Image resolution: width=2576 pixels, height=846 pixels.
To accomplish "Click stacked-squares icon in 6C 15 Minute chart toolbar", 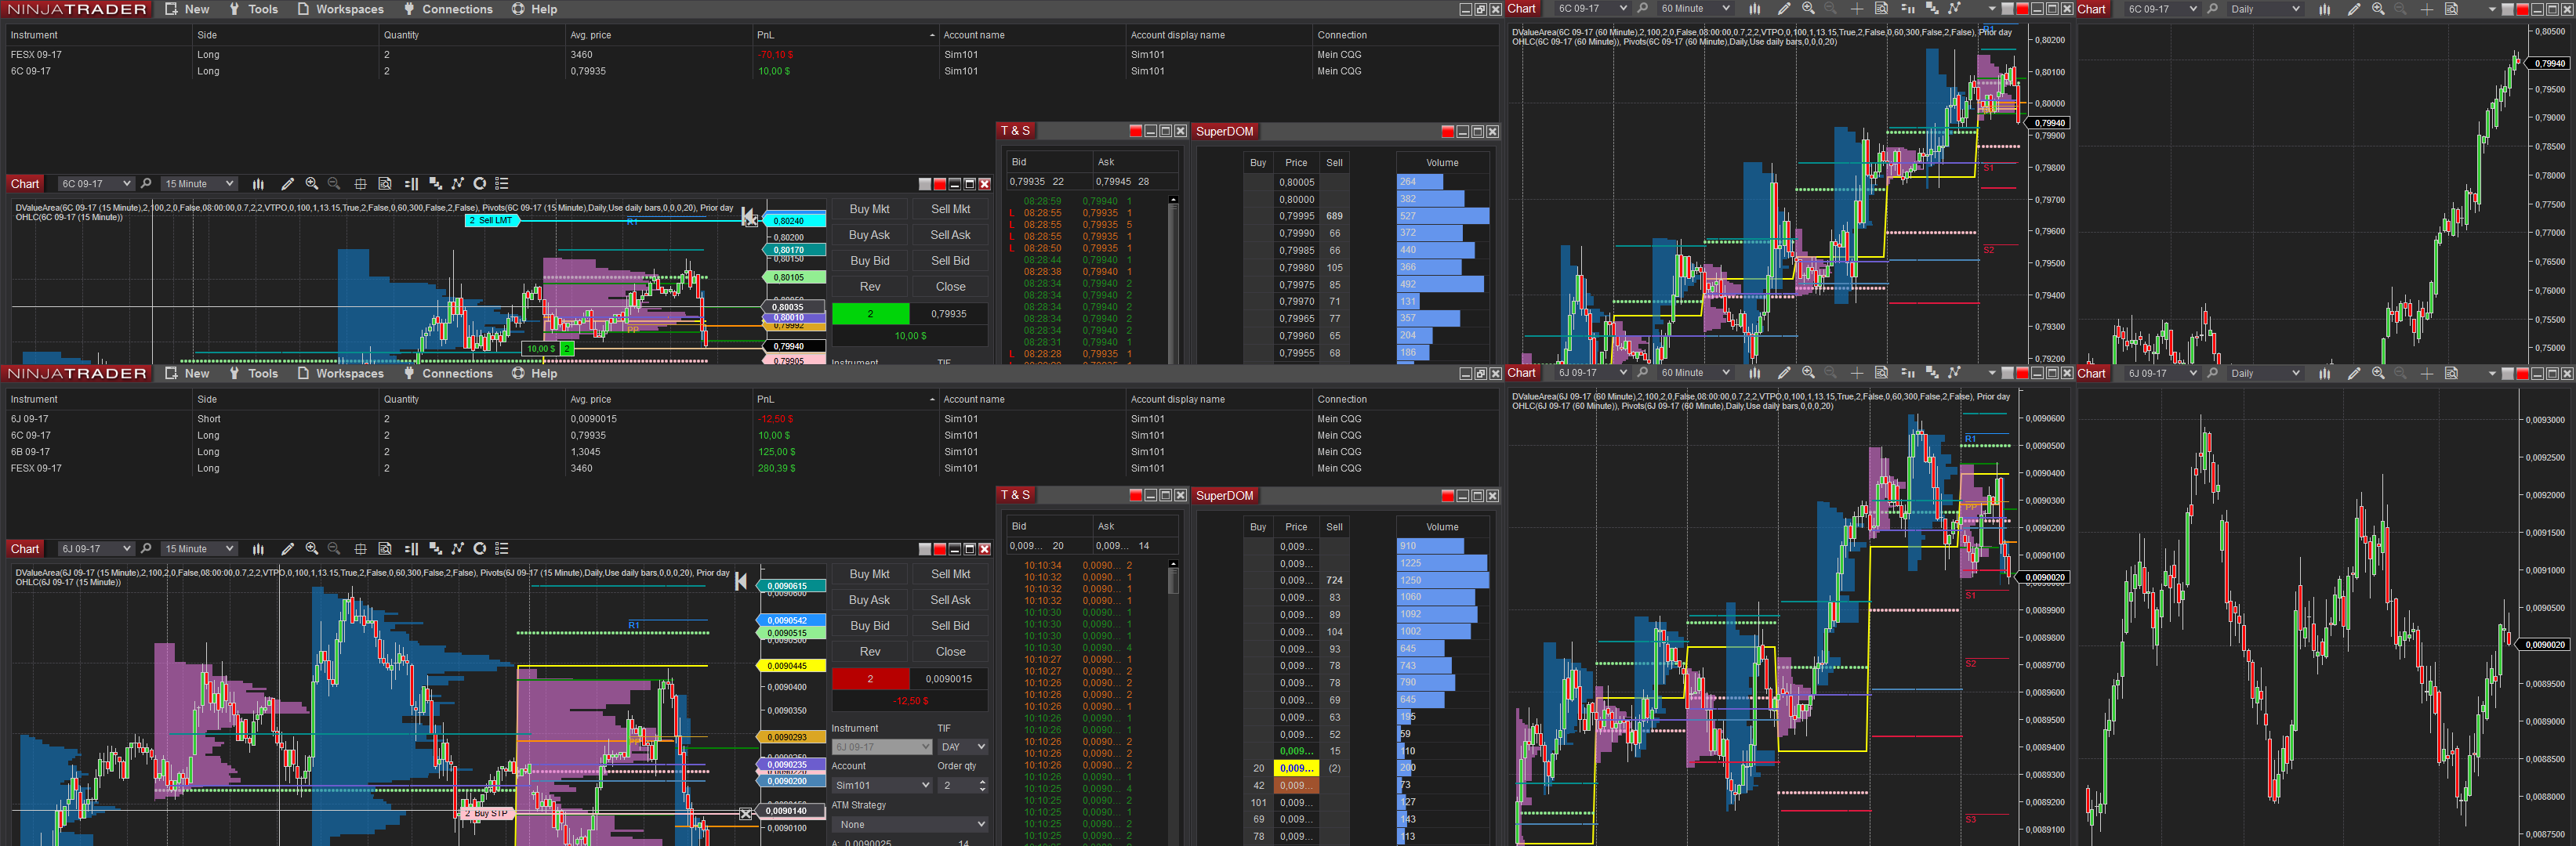I will click(435, 184).
